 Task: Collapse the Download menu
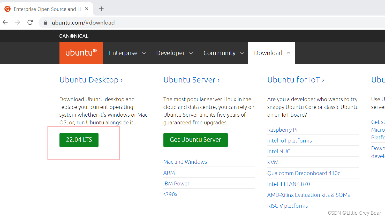(x=271, y=53)
